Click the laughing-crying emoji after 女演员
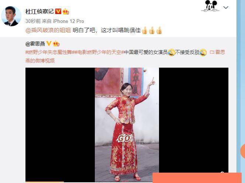The image size is (245, 183). coord(172,52)
